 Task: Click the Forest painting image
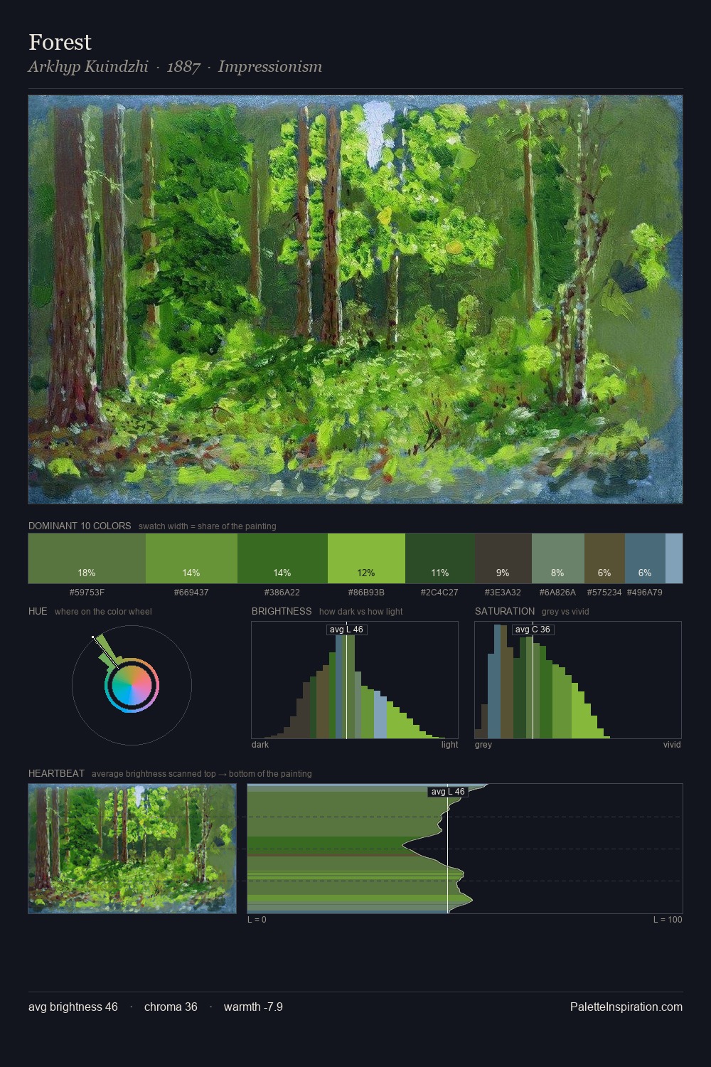(355, 299)
